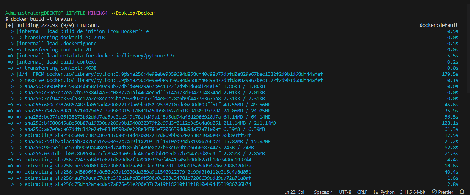Viewport: 470px width, 195px height.
Task: Click the 'extracting sha256:aa7e0aca' line
Action: click(130, 178)
